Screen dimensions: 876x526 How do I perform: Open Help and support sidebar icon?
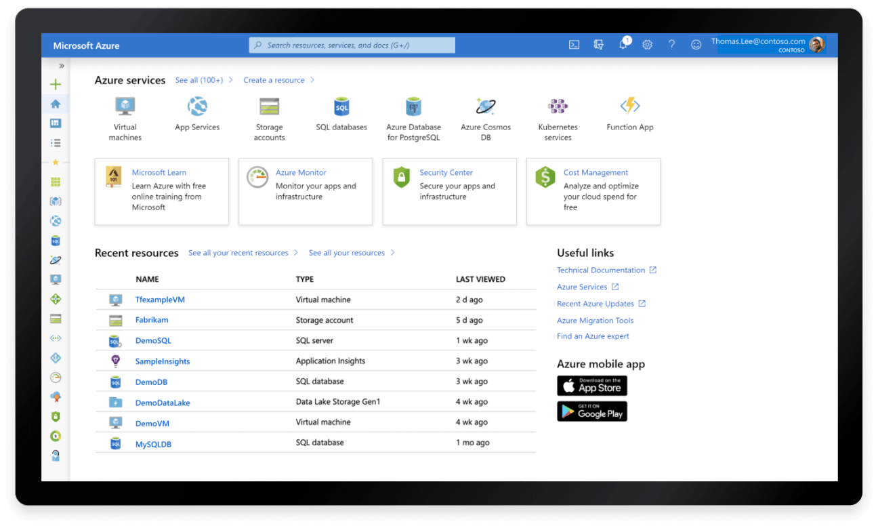tap(56, 456)
